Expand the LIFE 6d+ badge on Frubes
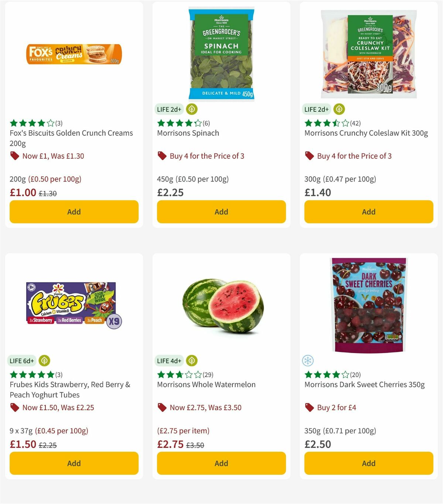 click(x=21, y=361)
